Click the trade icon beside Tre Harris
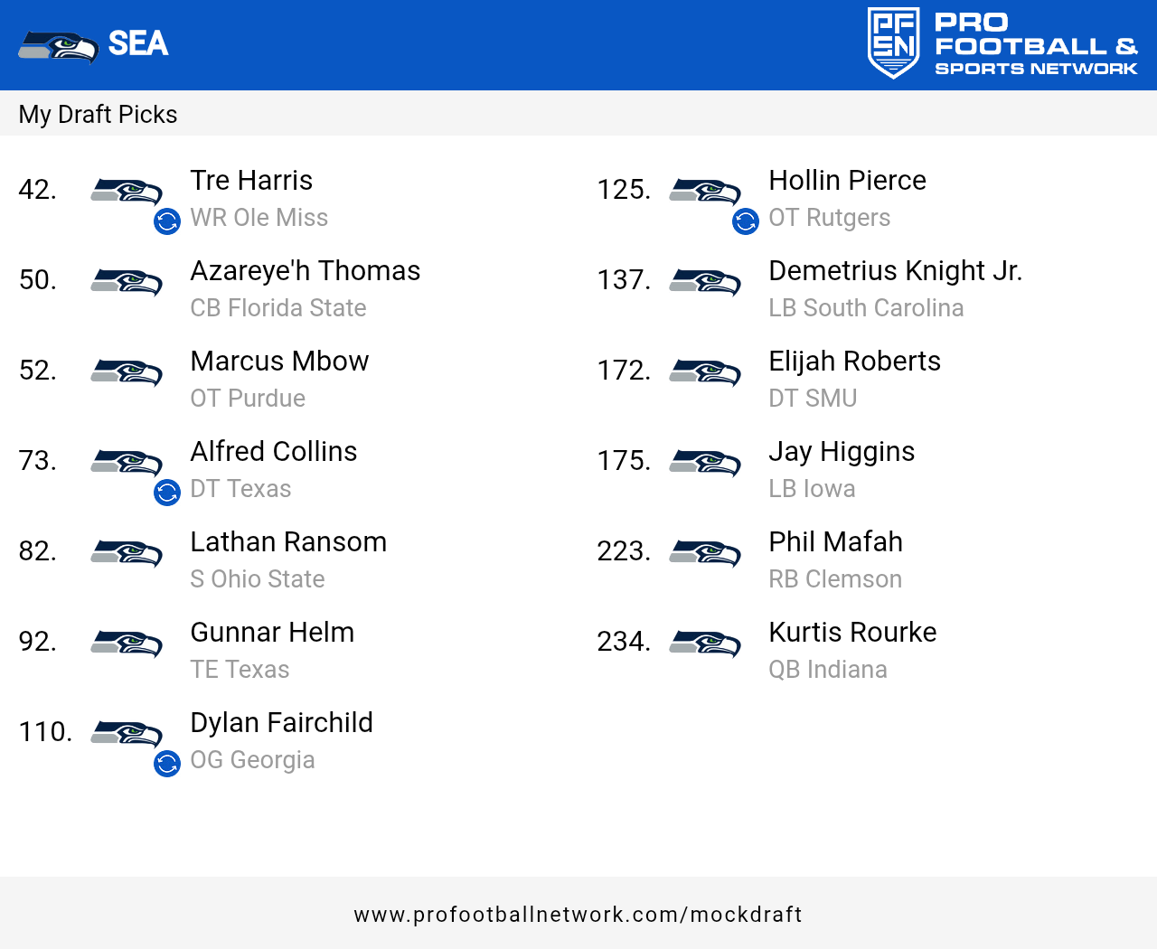Image resolution: width=1157 pixels, height=949 pixels. click(x=167, y=221)
